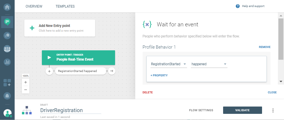Open the People audience sidebar icon
284x120 pixels.
[x=7, y=49]
